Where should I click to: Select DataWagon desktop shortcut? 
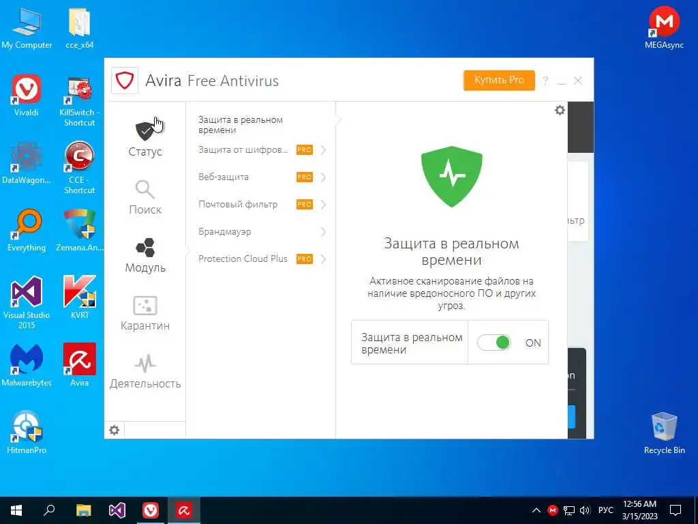[x=27, y=162]
